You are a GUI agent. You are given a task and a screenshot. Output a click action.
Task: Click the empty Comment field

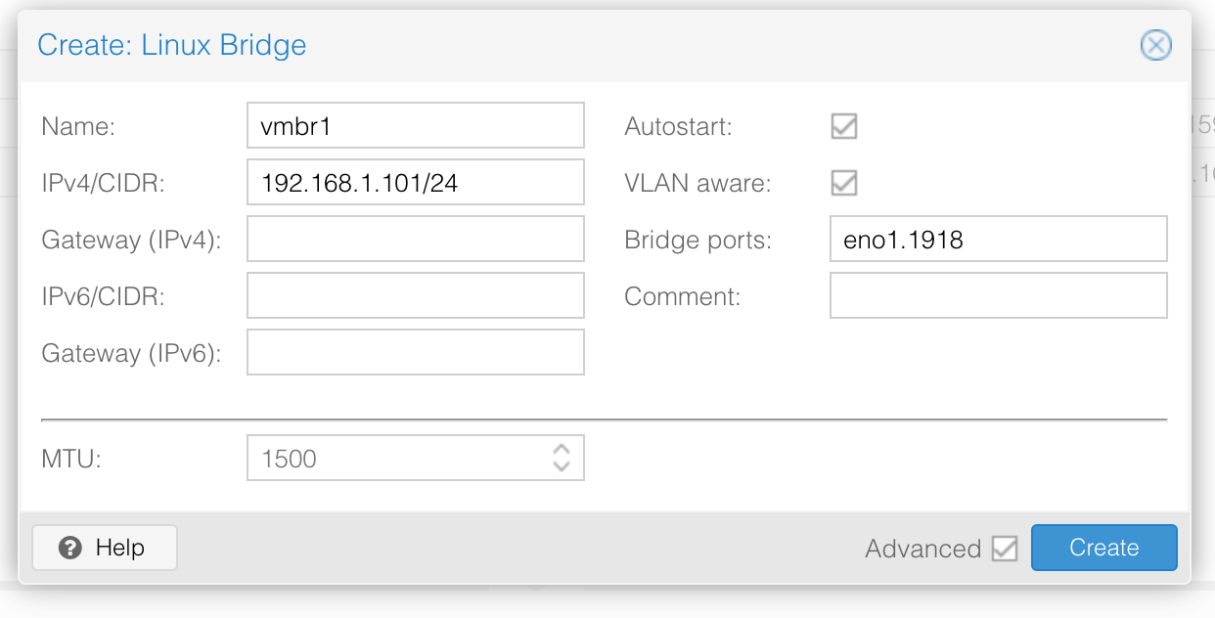(x=998, y=296)
